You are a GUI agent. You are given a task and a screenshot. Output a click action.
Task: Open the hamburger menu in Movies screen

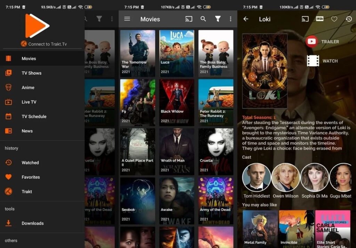[x=127, y=19]
